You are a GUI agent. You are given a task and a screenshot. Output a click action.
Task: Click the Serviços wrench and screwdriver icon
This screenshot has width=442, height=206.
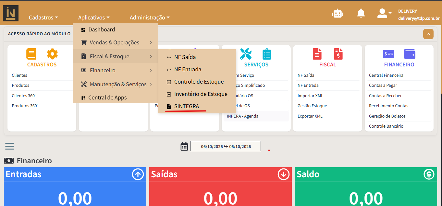(246, 54)
